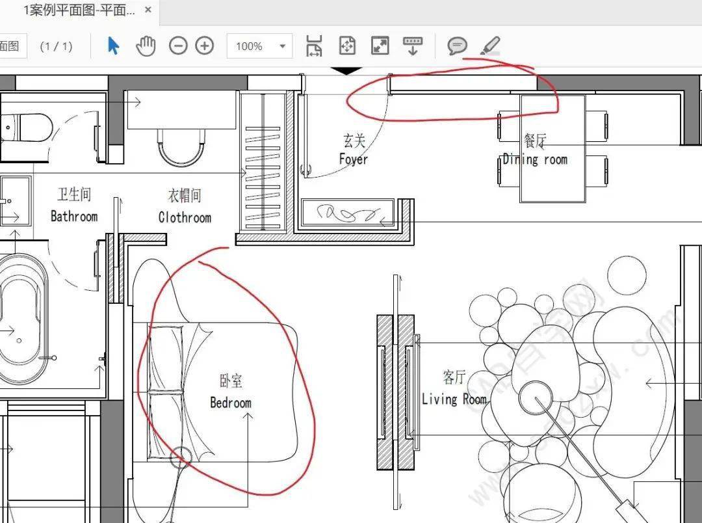
Task: Click the 玄关 label in the plan
Action: click(354, 141)
